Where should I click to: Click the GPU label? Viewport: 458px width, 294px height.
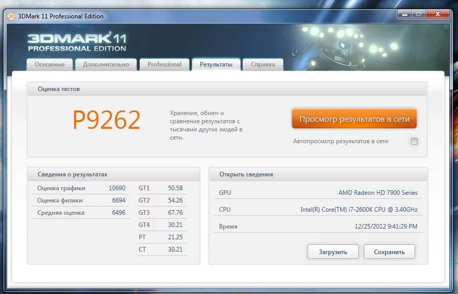click(225, 193)
